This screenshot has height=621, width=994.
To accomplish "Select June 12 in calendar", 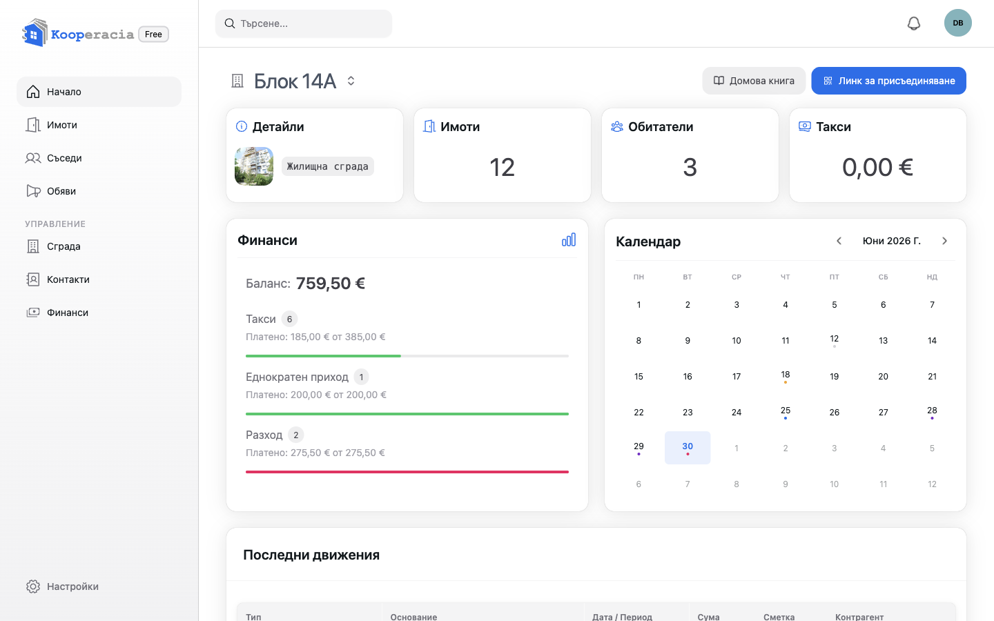I will click(x=835, y=340).
